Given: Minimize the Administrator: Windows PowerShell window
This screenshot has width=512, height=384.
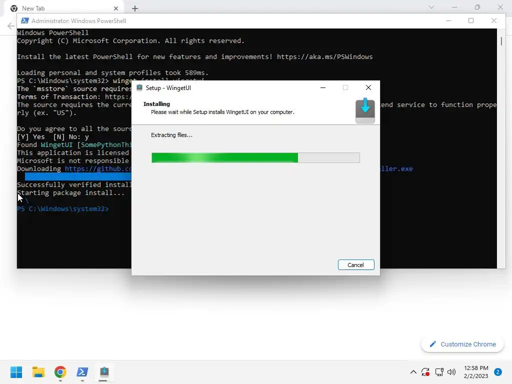Looking at the screenshot, I should (x=448, y=20).
